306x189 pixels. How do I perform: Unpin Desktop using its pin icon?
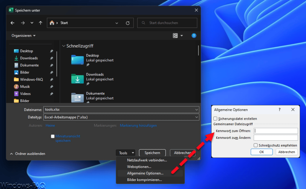(x=51, y=51)
